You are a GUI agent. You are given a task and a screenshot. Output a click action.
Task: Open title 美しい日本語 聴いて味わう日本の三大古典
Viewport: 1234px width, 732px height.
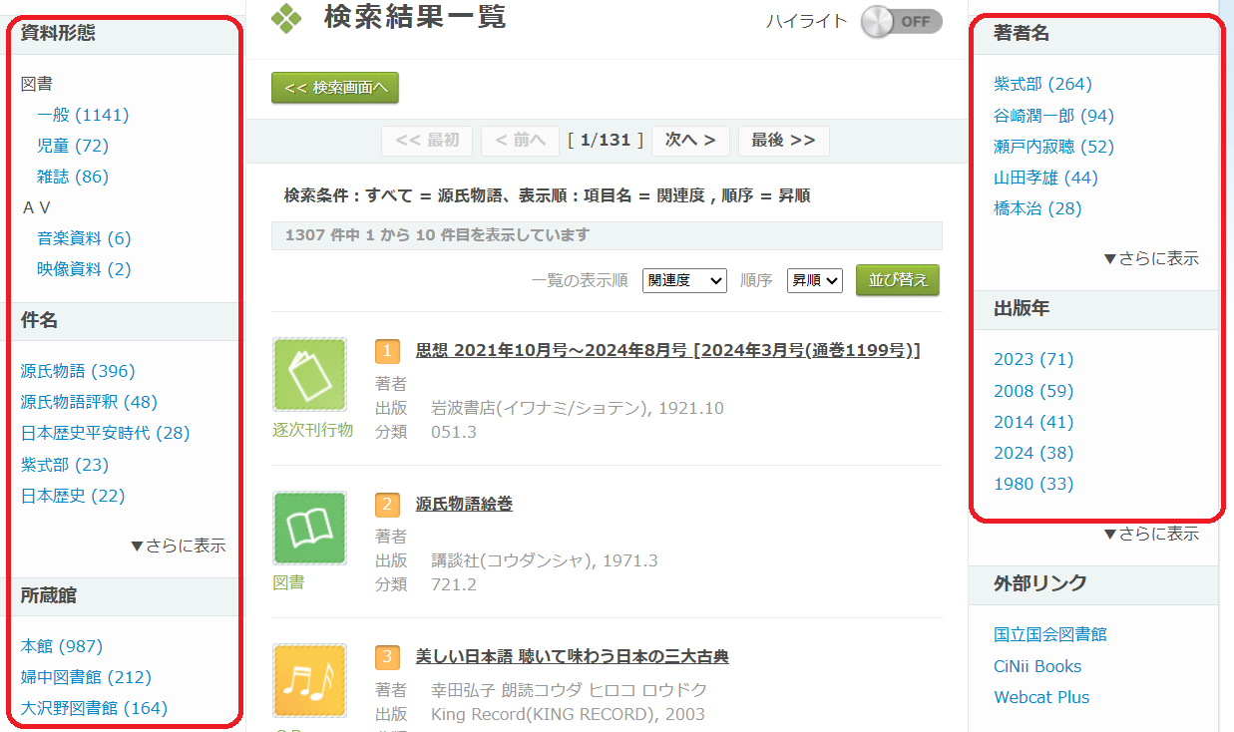coord(572,656)
